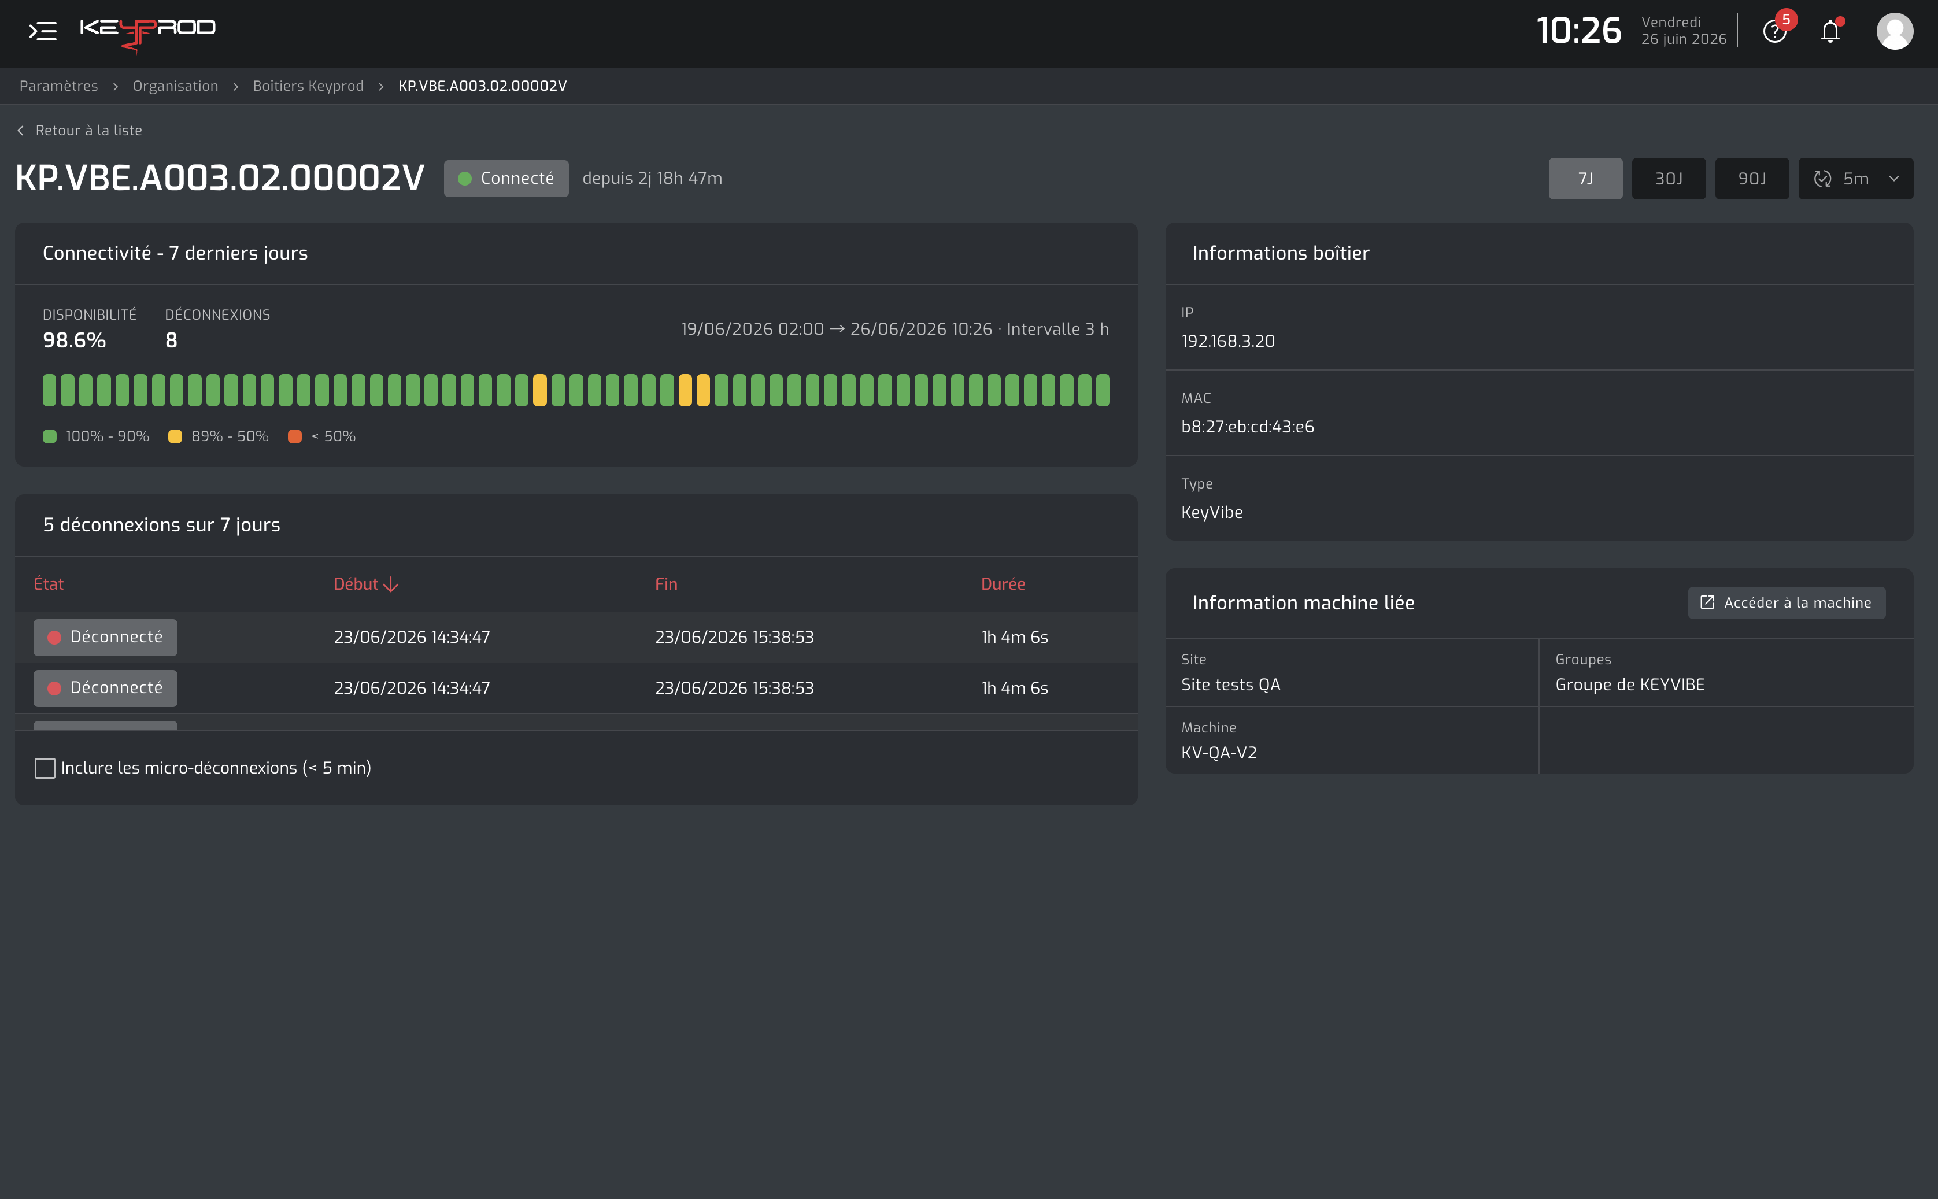Screen dimensions: 1938x1199
Task: Click the date Vendredi 26 juin 2026
Action: 1684,30
